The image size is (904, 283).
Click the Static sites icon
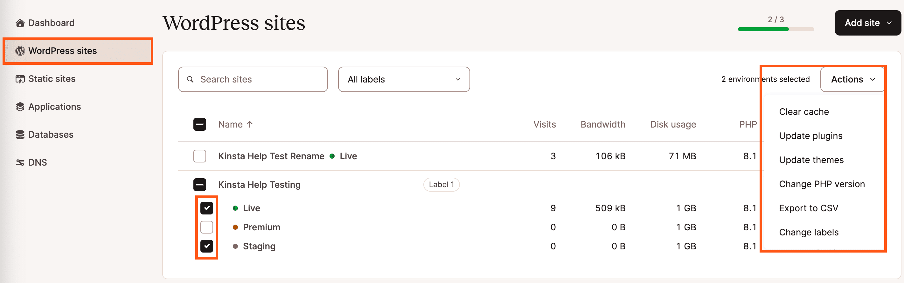pos(20,78)
